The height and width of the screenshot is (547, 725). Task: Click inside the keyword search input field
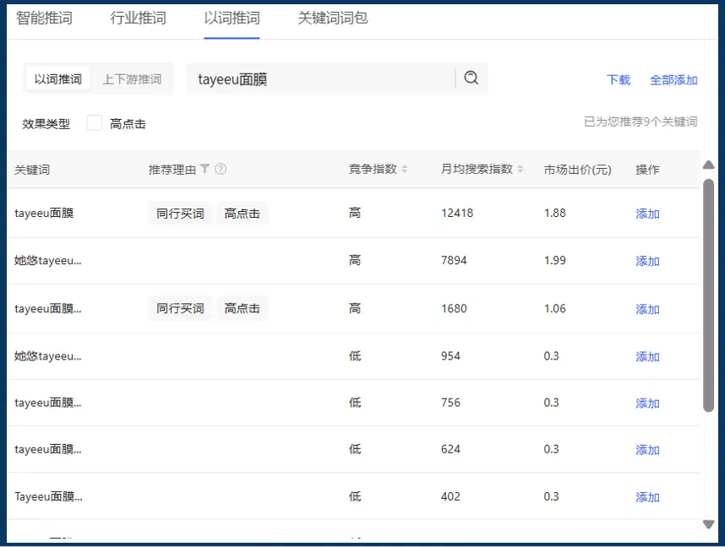[321, 77]
